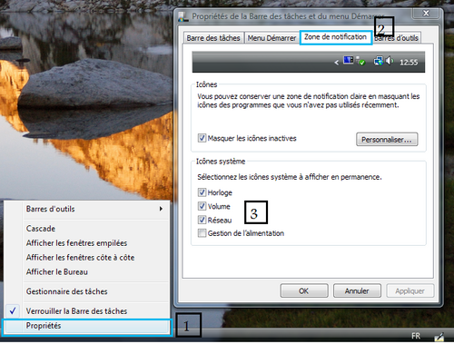Switch to the Menu Démarrer tab
The image size is (454, 344).
pyautogui.click(x=271, y=38)
